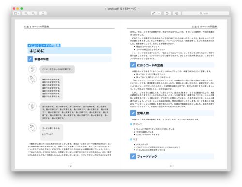Click the long gray speech bubble
This screenshot has height=187, width=242.
tap(76, 112)
